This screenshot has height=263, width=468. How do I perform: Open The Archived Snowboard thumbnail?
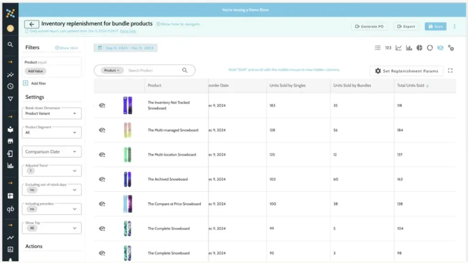point(128,179)
